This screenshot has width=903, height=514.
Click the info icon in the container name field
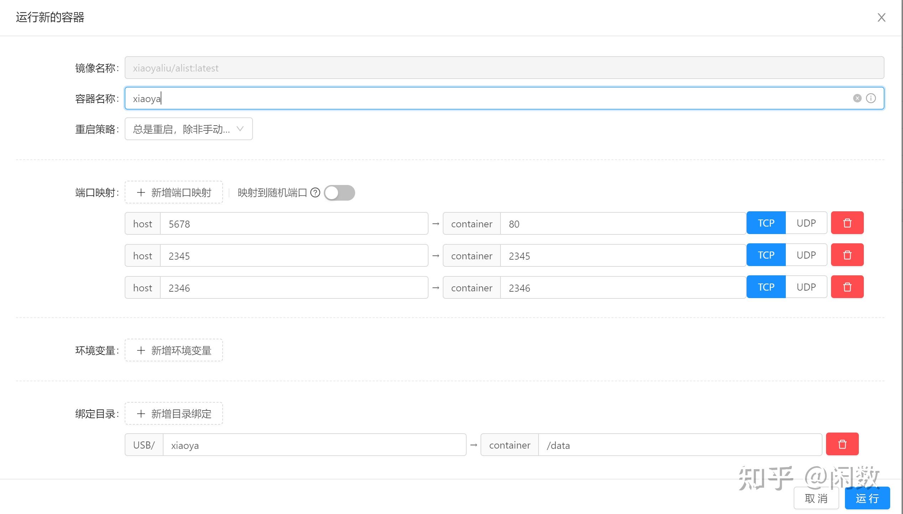coord(871,98)
